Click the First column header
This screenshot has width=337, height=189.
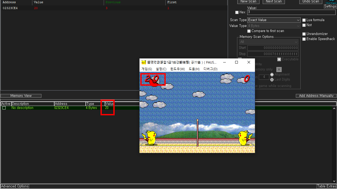tap(196, 2)
